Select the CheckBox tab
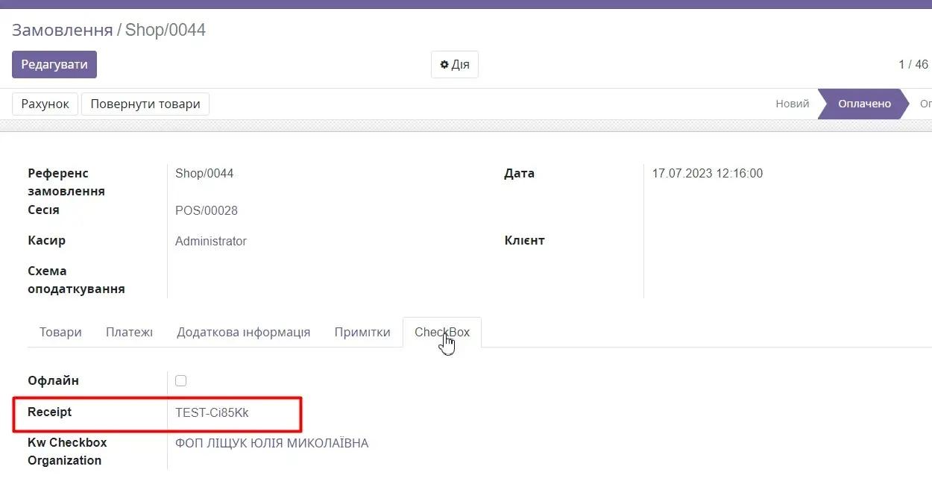932x484 pixels. pos(442,332)
